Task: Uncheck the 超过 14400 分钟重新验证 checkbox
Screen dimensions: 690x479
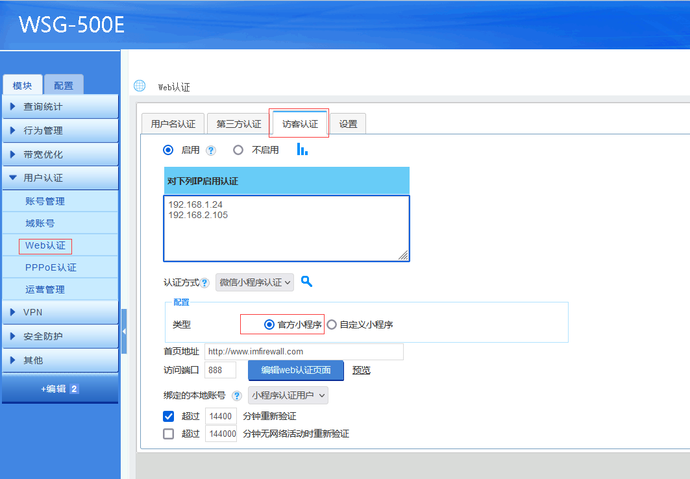Action: click(169, 416)
